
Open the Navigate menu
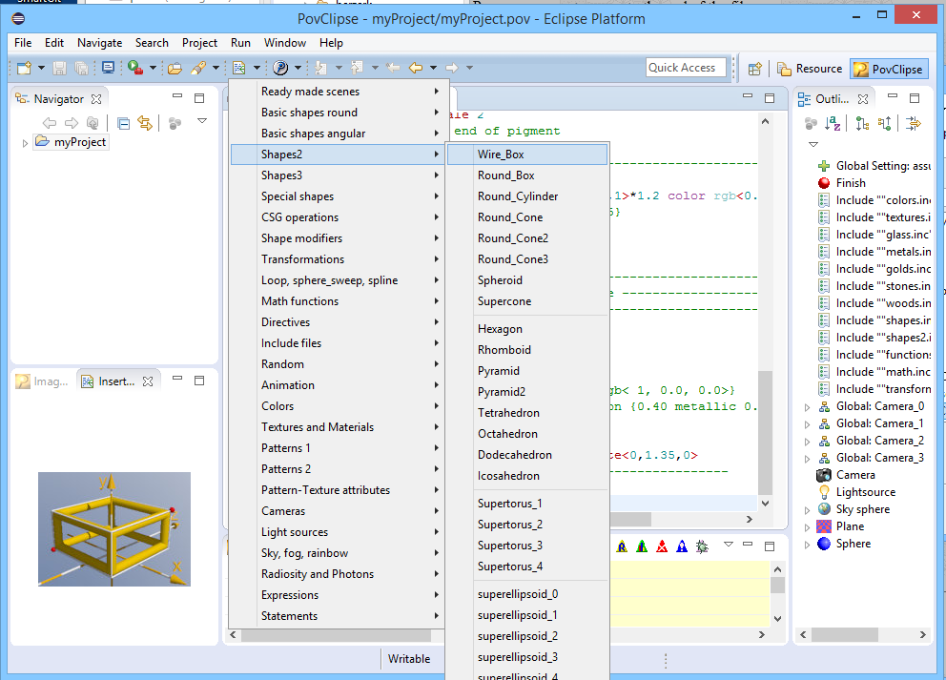99,43
